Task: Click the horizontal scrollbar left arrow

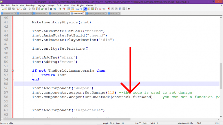Action: click(x=2, y=119)
